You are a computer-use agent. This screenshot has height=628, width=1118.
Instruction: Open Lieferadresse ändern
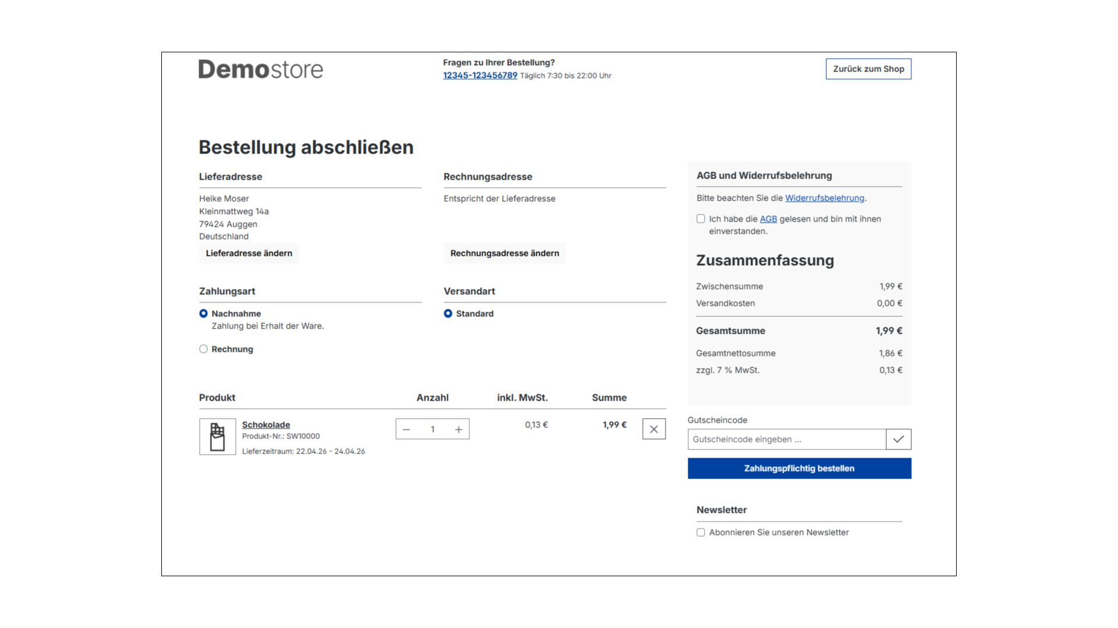(249, 253)
